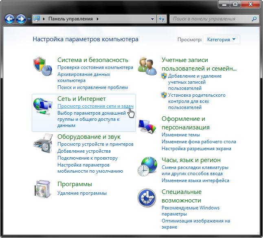
Task: Open the Система и безопасность shield icon
Action: [x=43, y=66]
